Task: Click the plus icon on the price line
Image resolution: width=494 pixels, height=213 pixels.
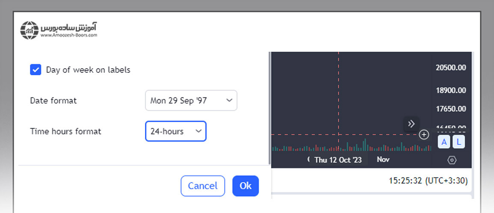Action: pos(424,135)
